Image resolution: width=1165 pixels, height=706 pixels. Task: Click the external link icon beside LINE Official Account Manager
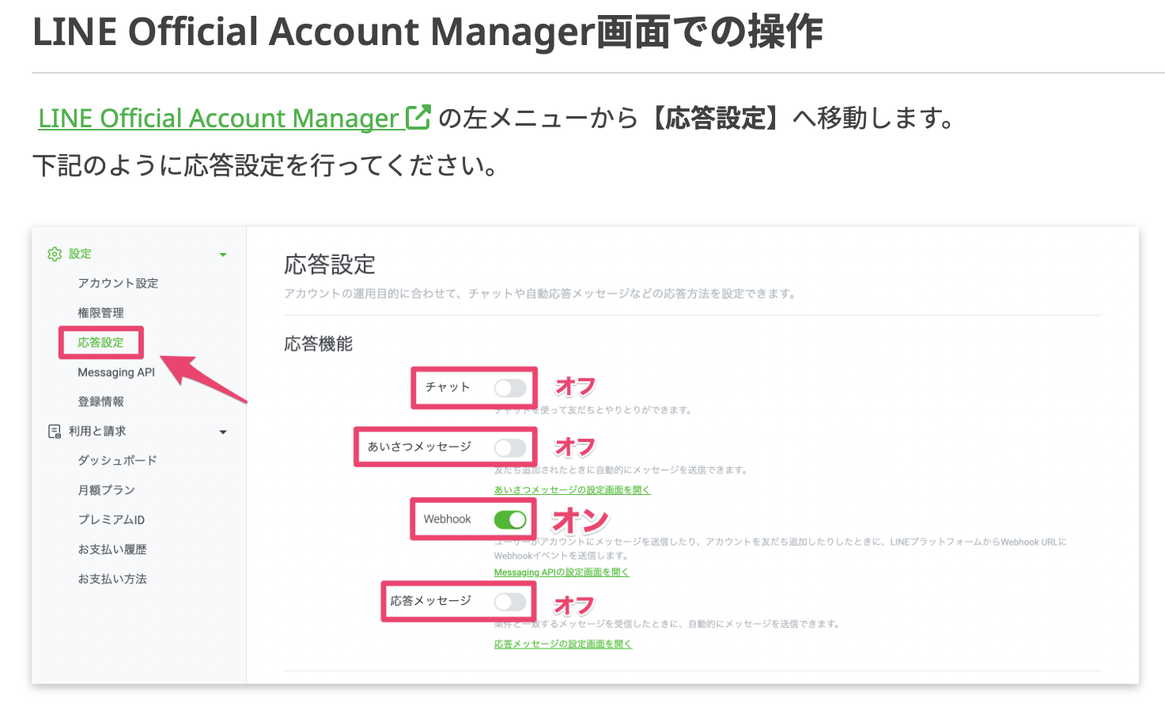[420, 115]
